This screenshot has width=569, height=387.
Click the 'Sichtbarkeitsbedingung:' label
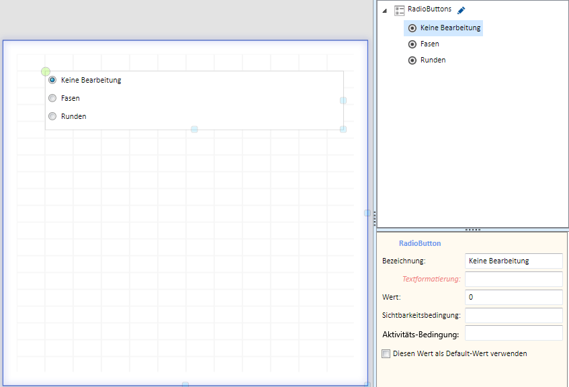tap(421, 315)
